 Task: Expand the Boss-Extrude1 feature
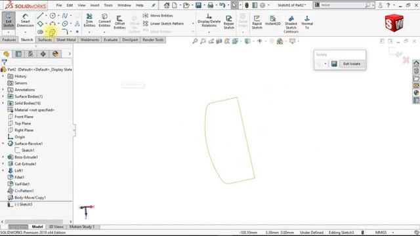pos(3,157)
